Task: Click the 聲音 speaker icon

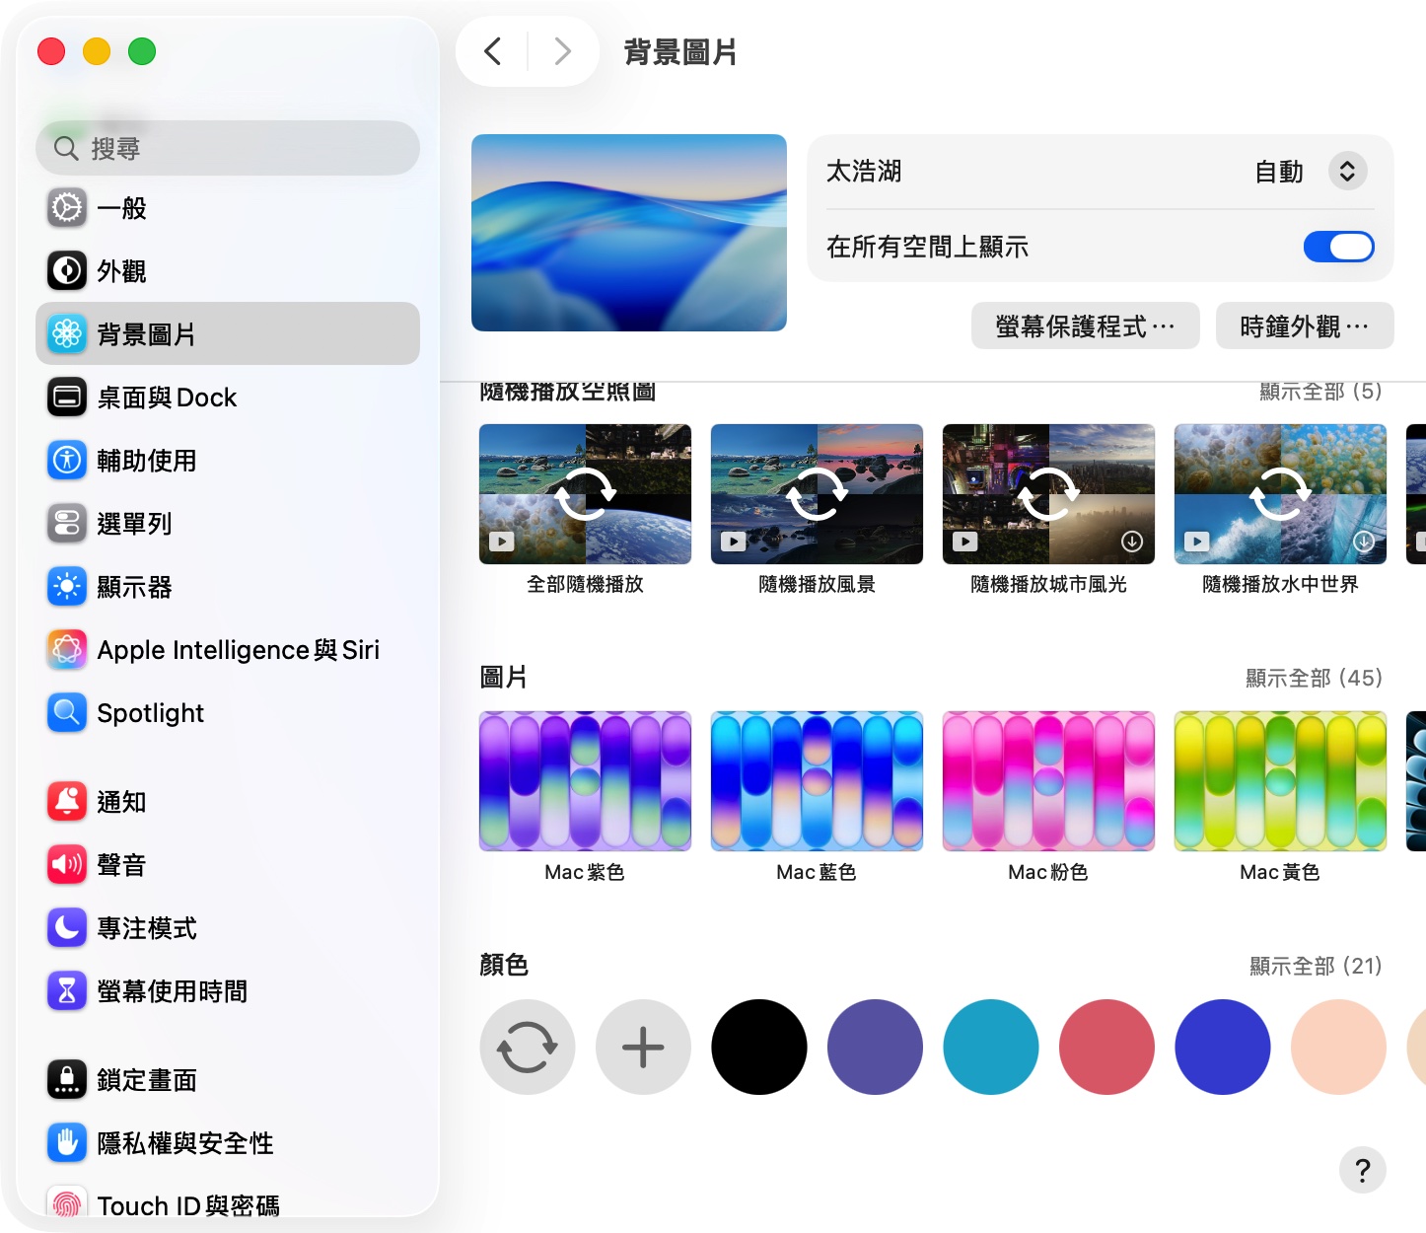Action: 67,864
